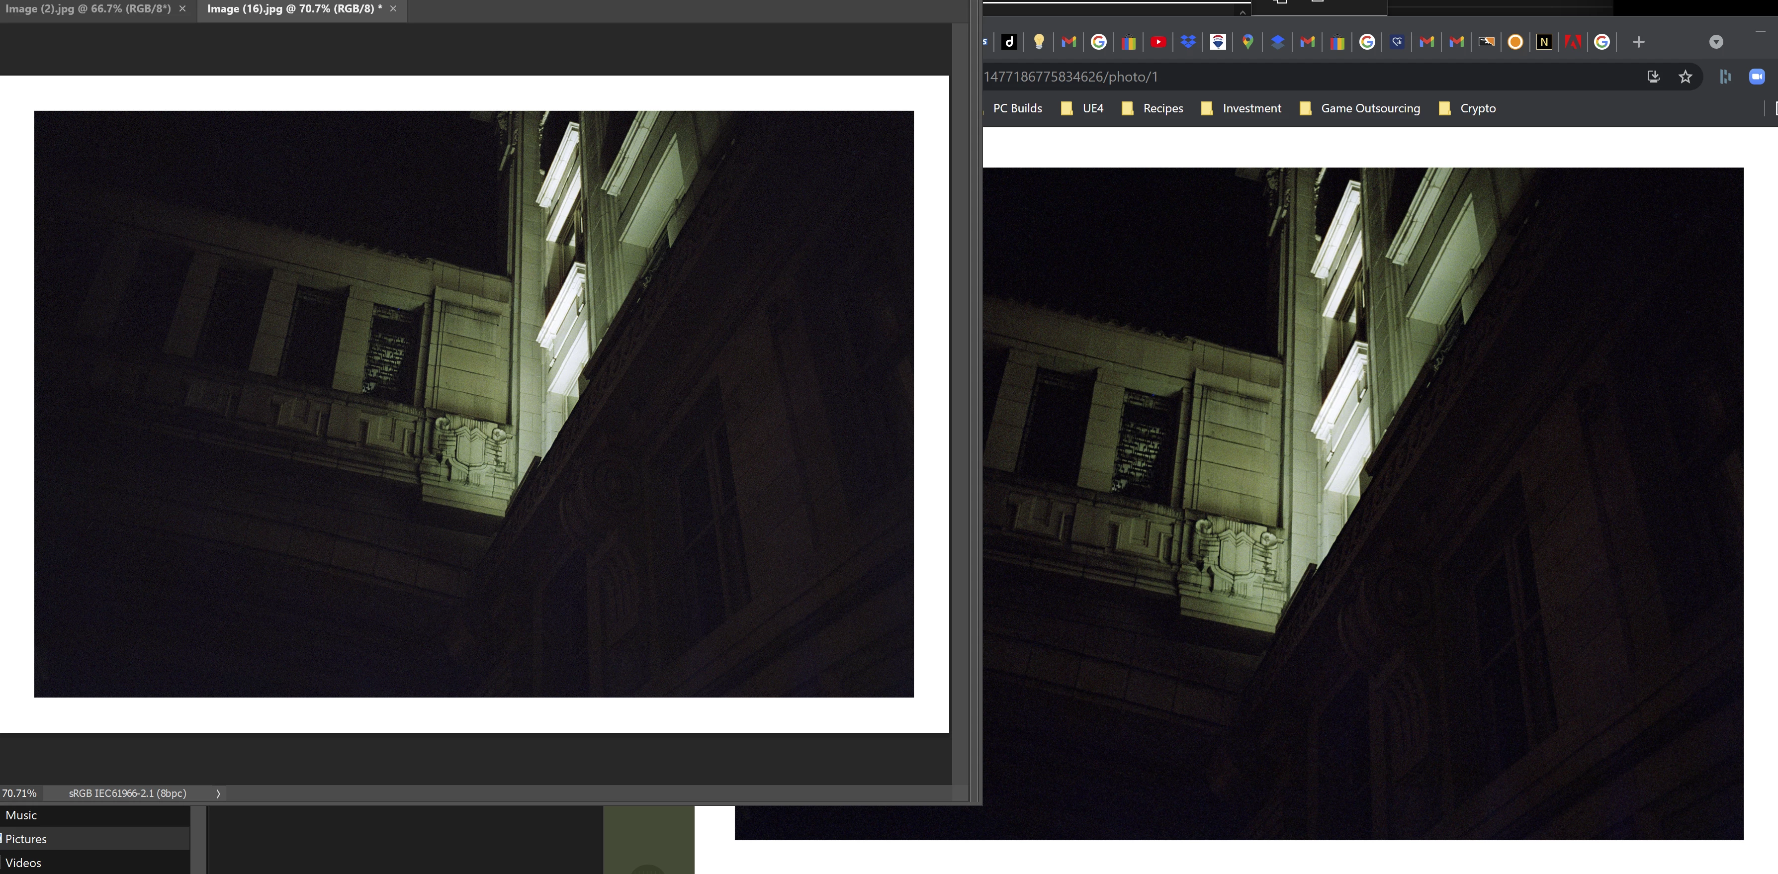Click the 70.71% zoom level field
This screenshot has height=874, width=1778.
(x=19, y=793)
